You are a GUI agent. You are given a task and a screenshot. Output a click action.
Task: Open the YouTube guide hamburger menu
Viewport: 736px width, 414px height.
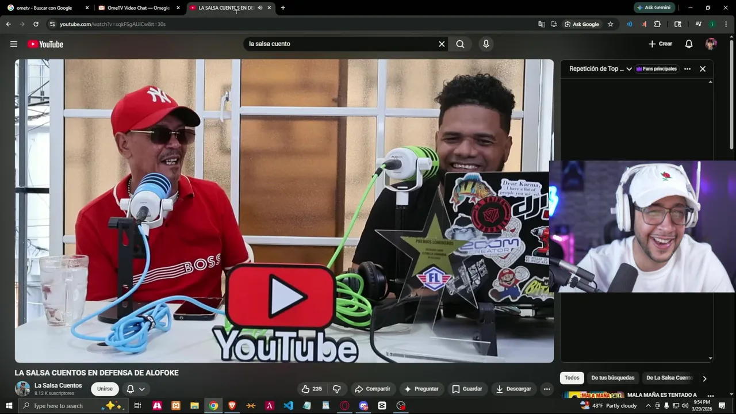[x=14, y=44]
